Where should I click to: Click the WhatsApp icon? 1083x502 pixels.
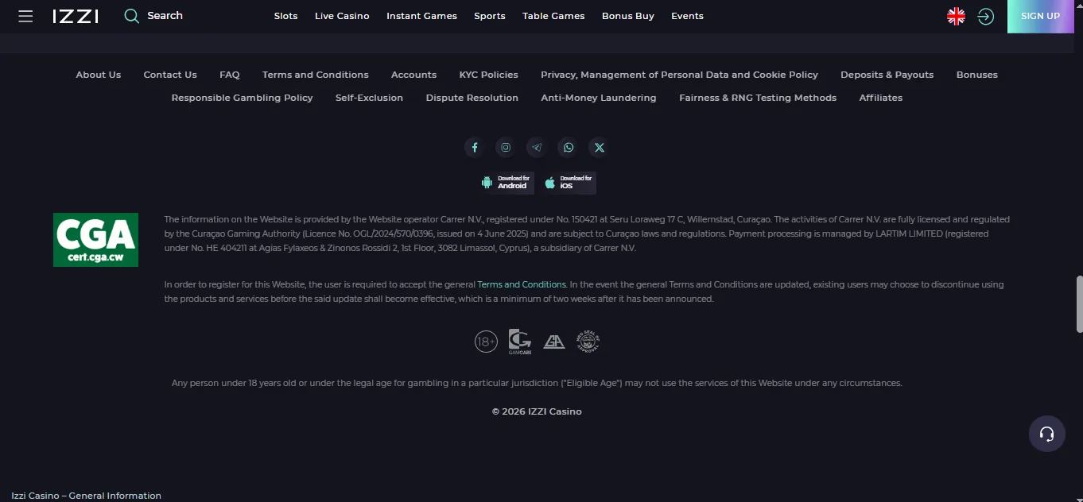(x=568, y=147)
